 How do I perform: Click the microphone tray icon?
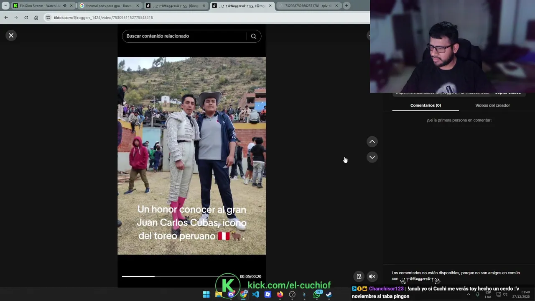click(477, 294)
